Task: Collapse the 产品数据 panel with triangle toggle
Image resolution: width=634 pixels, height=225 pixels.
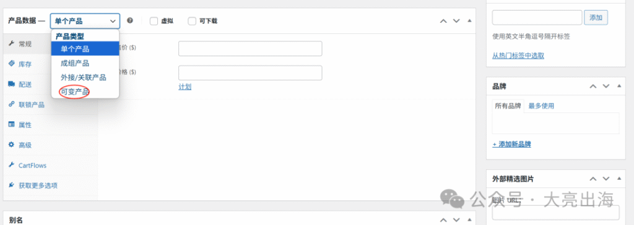Action: coord(469,20)
